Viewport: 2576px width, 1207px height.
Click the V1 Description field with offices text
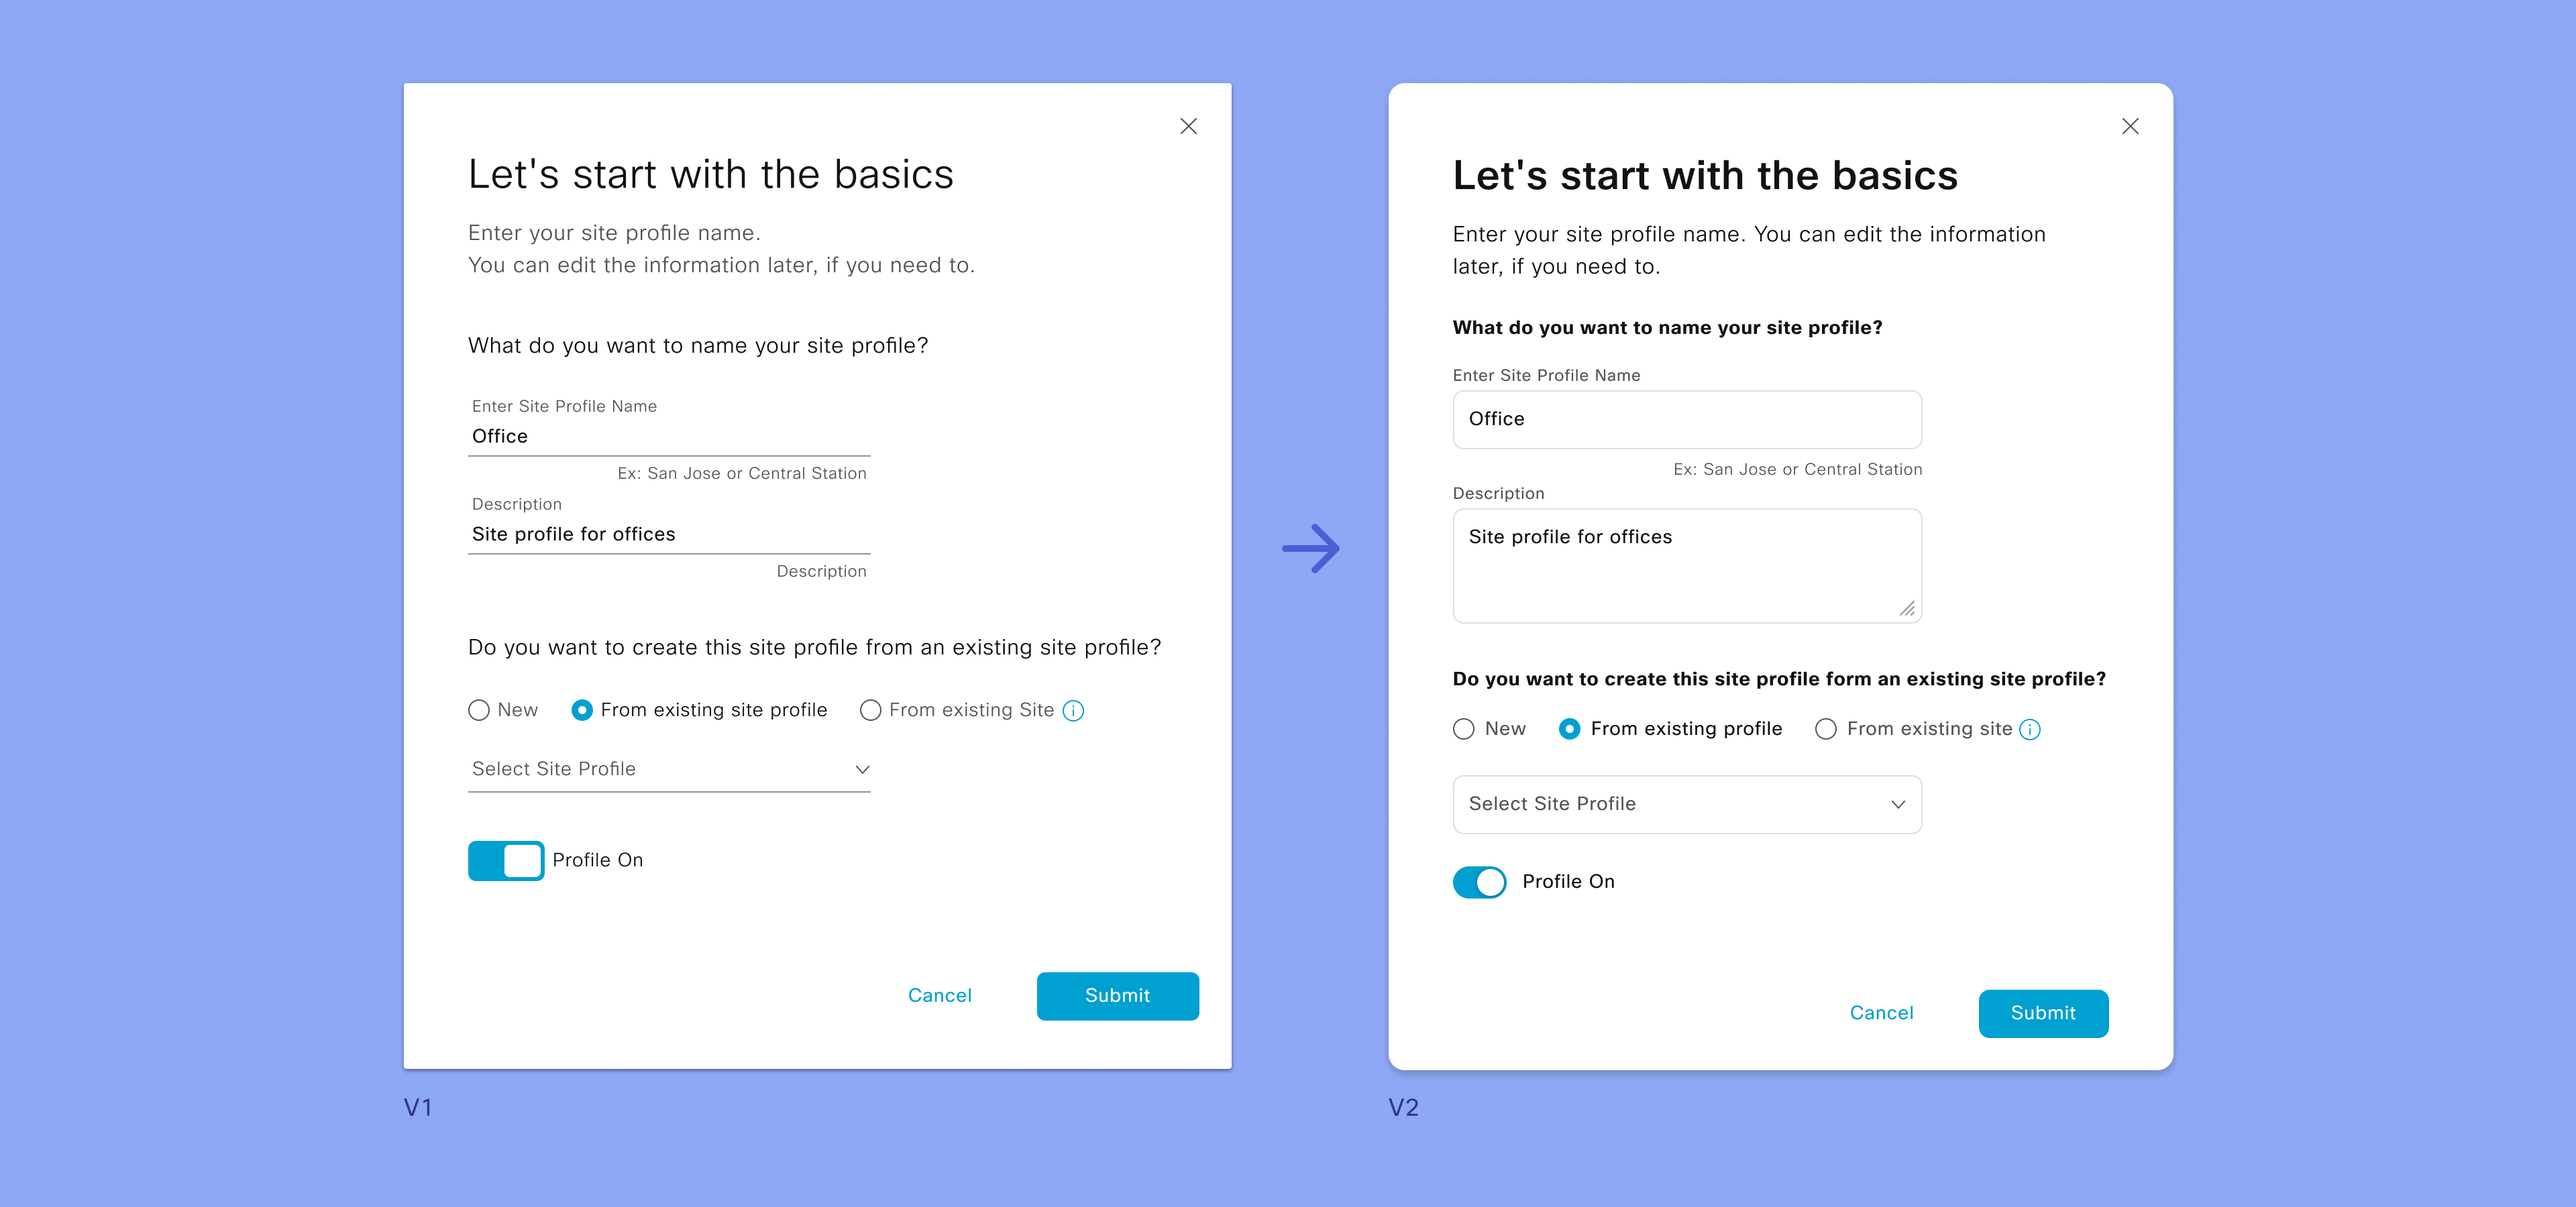(669, 534)
